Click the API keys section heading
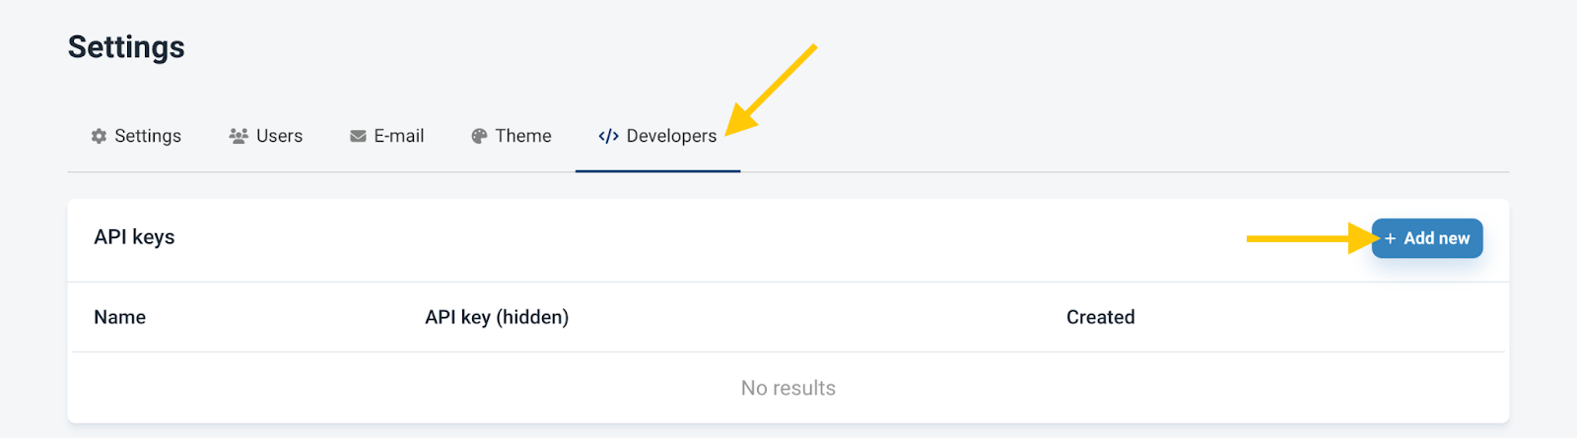Image resolution: width=1577 pixels, height=438 pixels. (x=134, y=237)
